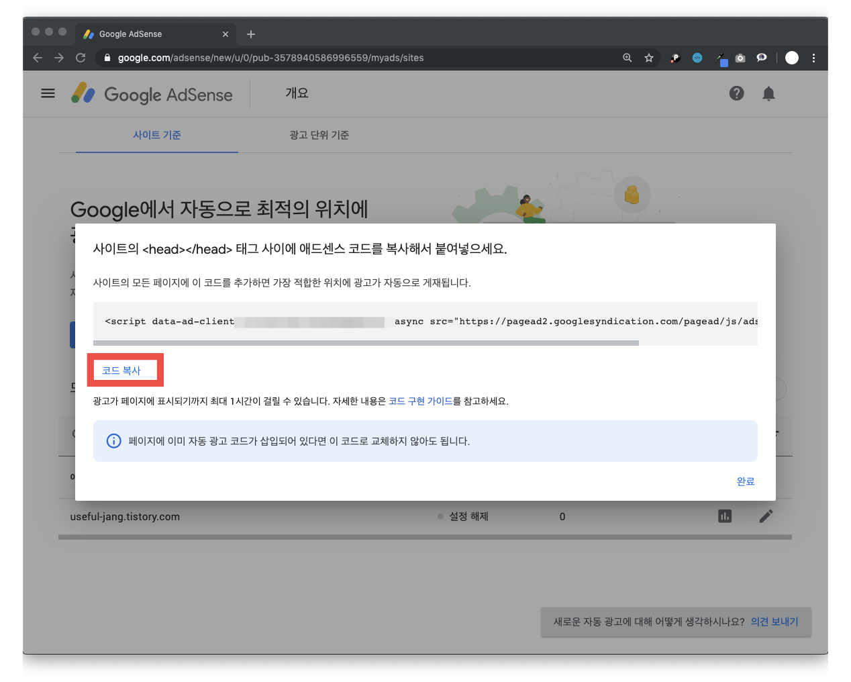Open the 코드 구현 가이드 link

[x=420, y=401]
